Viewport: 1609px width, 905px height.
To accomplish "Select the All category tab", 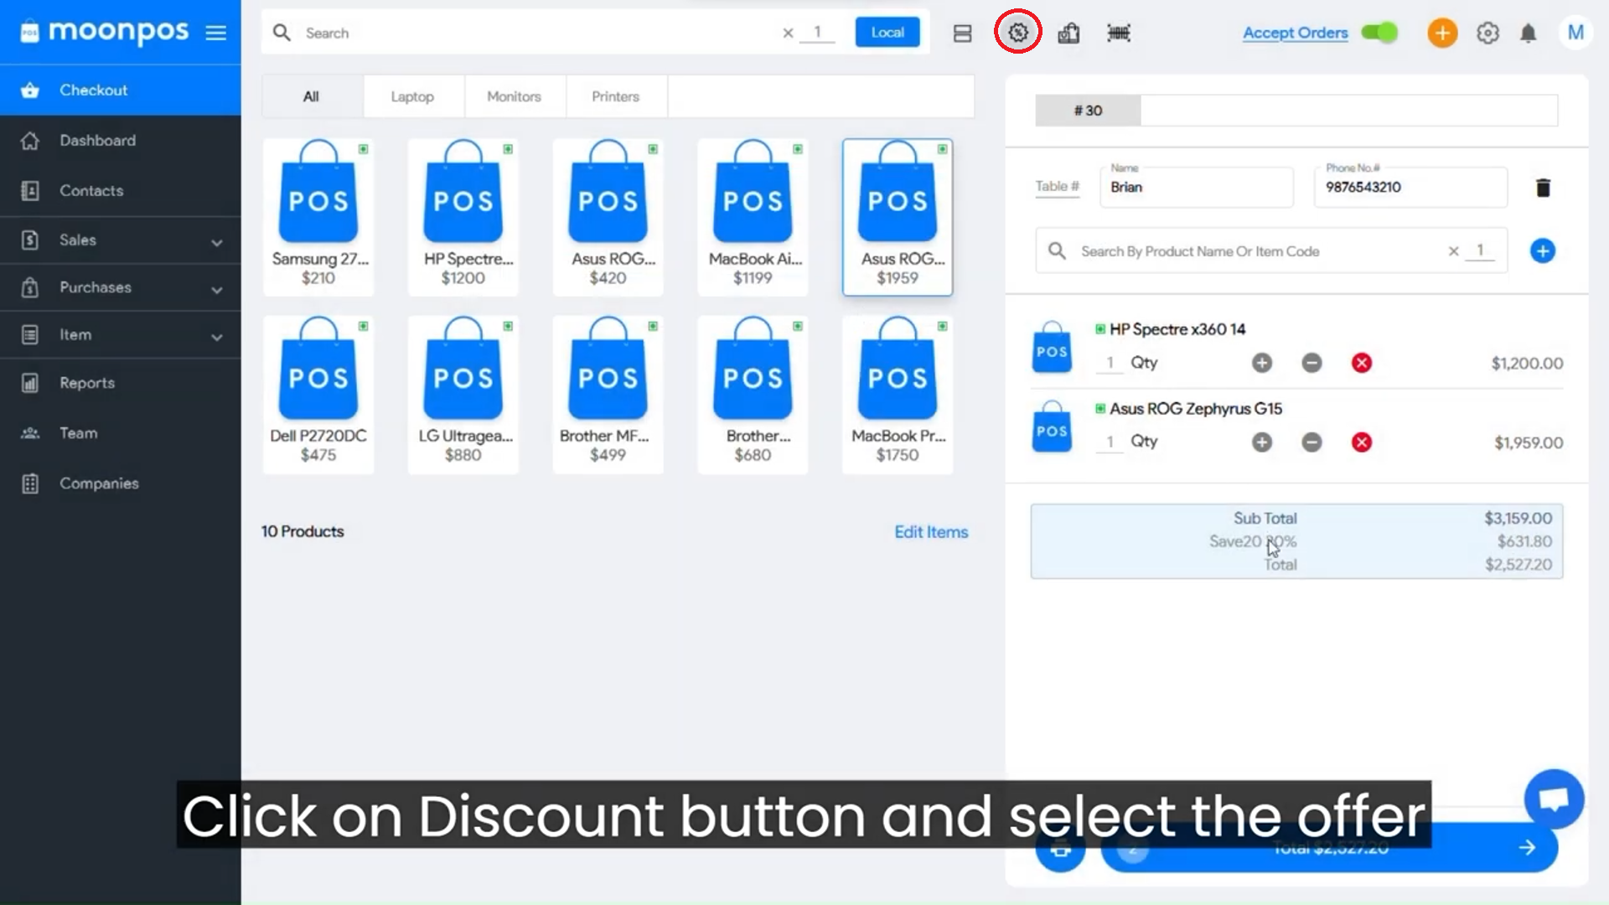I will pyautogui.click(x=312, y=96).
